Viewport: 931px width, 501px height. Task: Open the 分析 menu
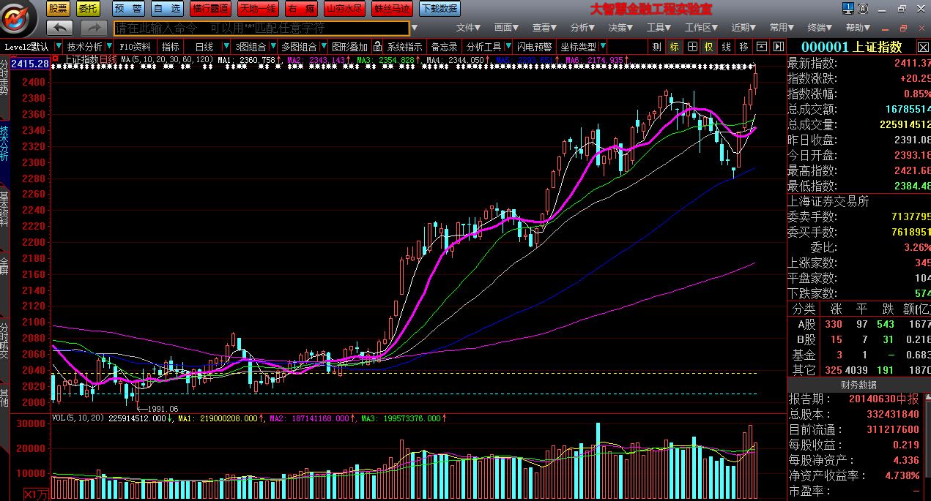582,28
